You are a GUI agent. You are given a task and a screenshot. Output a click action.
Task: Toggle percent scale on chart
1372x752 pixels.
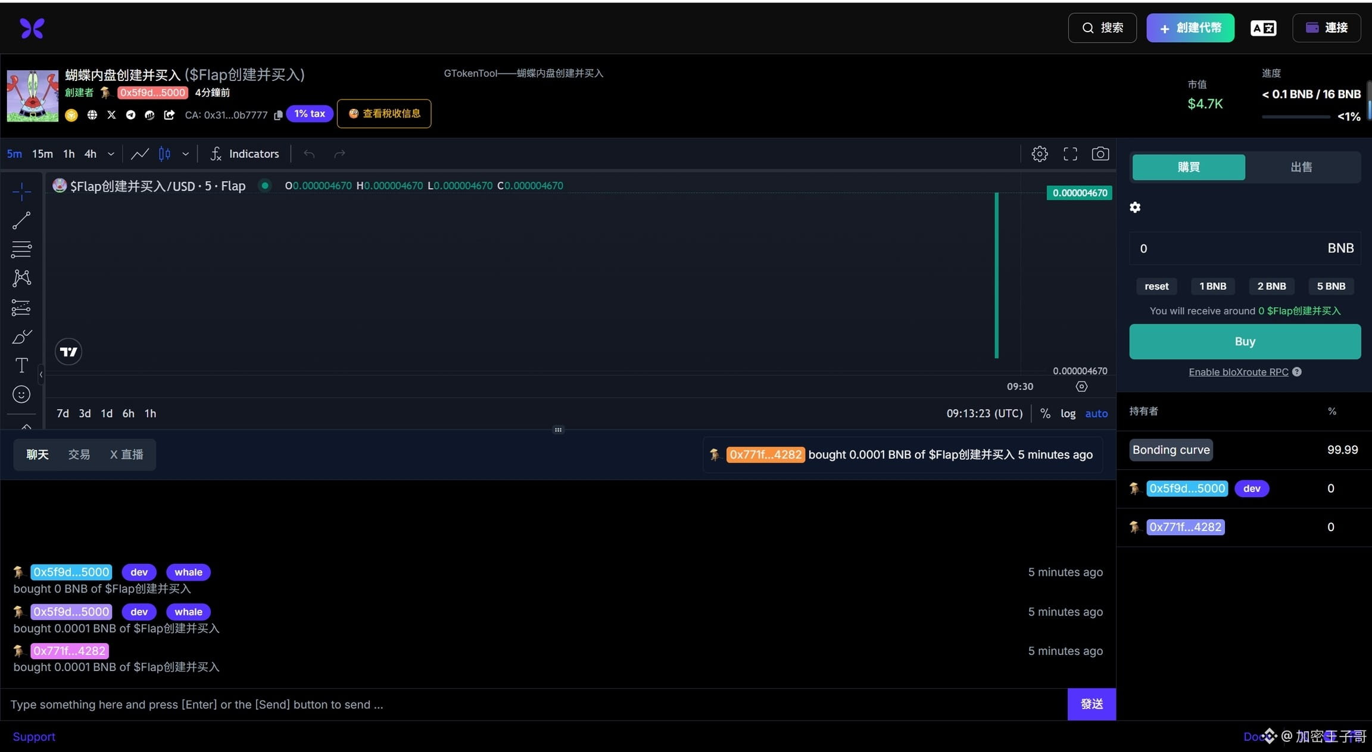pyautogui.click(x=1045, y=413)
